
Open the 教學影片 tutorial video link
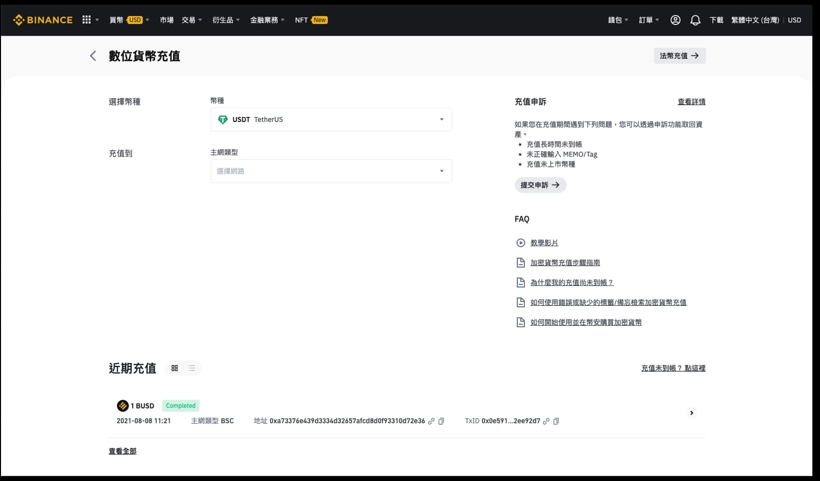point(544,243)
